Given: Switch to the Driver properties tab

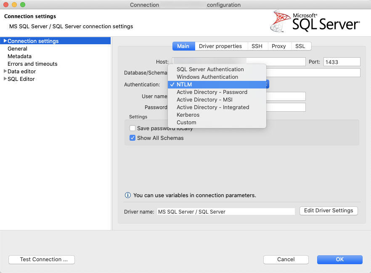Looking at the screenshot, I should coord(221,46).
